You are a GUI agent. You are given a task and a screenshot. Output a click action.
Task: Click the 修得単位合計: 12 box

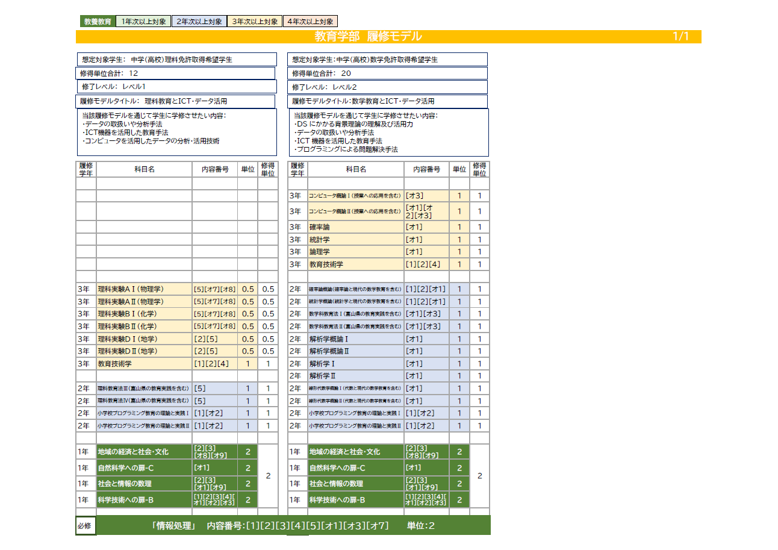point(176,73)
